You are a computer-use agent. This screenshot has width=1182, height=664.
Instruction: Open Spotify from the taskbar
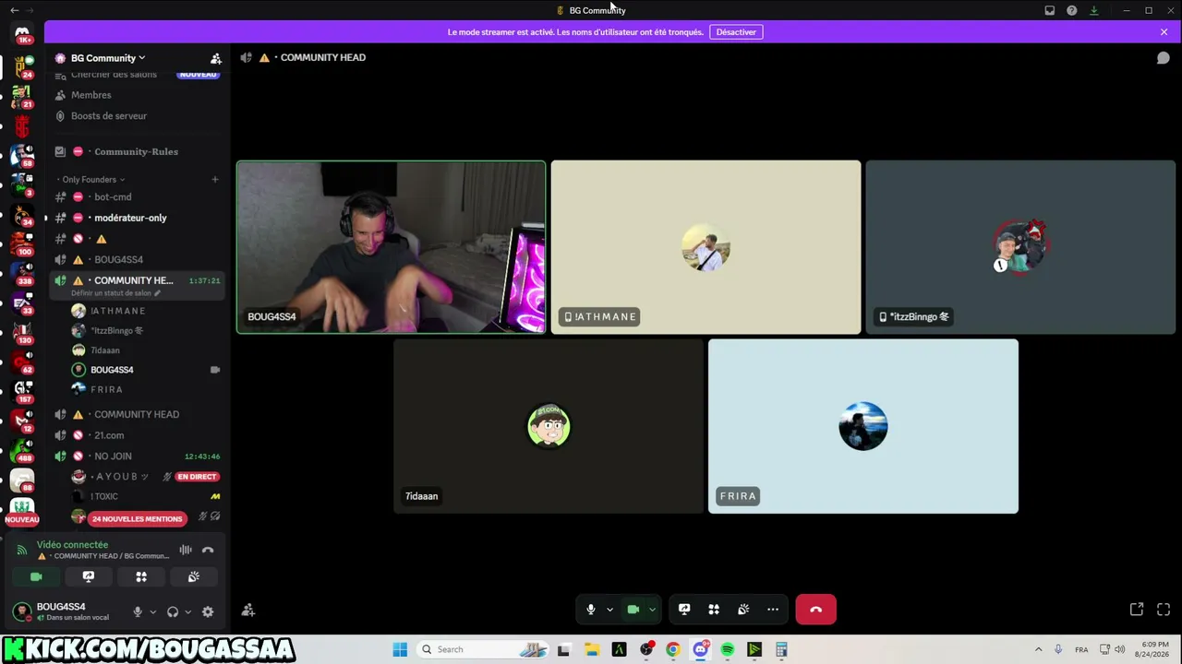(728, 649)
